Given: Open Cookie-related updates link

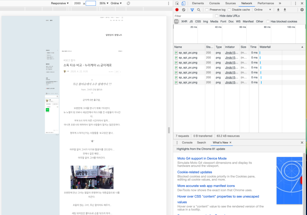Looking at the screenshot, I should click(195, 172).
